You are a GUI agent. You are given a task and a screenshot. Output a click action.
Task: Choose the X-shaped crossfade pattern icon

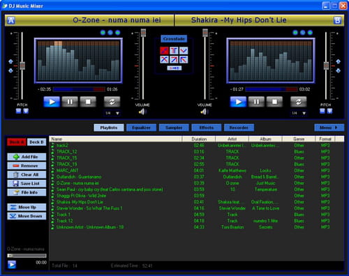coord(164,59)
